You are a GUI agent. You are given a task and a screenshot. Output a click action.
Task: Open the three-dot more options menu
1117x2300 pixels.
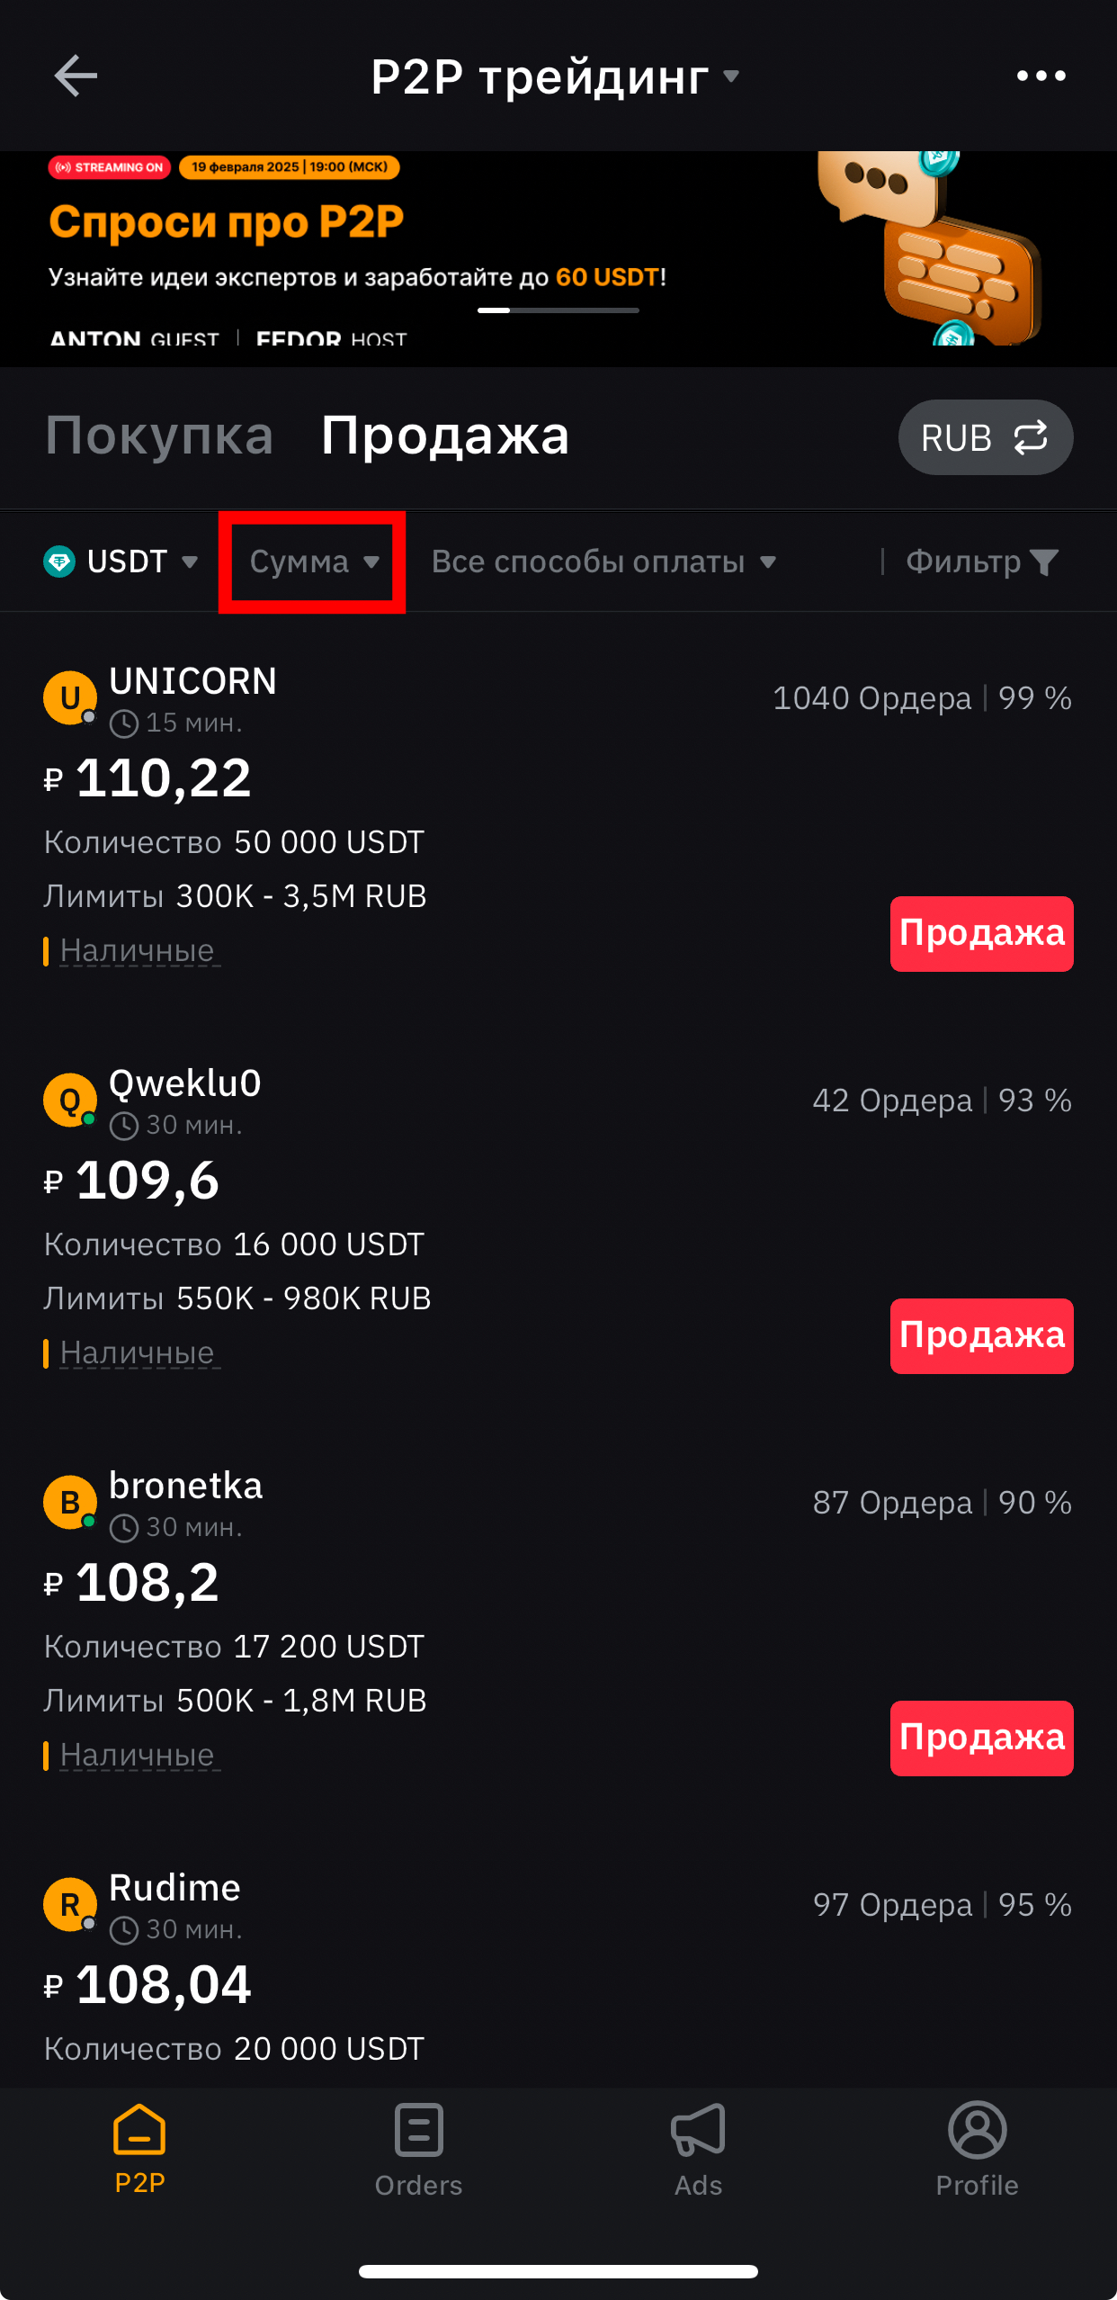click(x=1041, y=76)
